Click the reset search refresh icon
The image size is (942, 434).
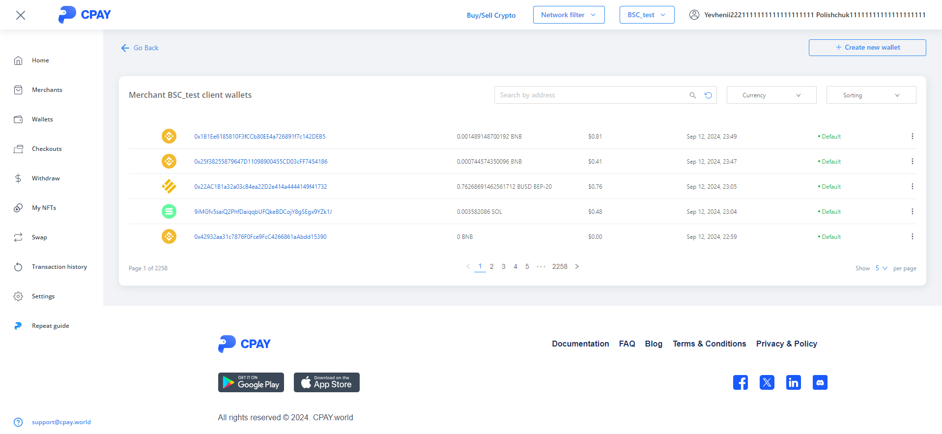(x=708, y=95)
